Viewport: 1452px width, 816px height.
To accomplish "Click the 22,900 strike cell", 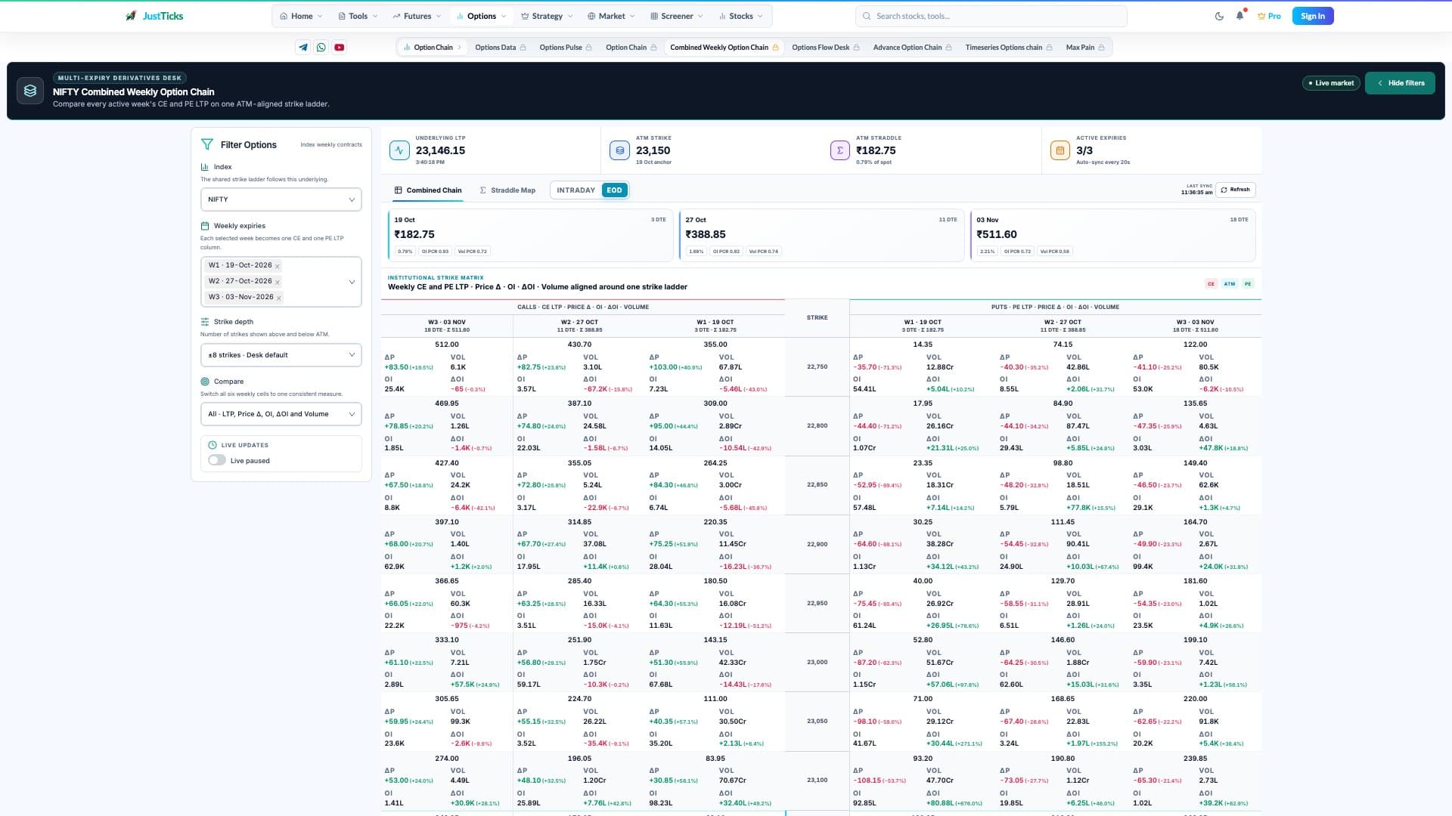I will (x=817, y=544).
